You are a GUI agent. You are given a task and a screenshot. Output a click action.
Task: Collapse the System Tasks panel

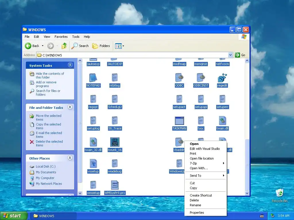(x=70, y=65)
